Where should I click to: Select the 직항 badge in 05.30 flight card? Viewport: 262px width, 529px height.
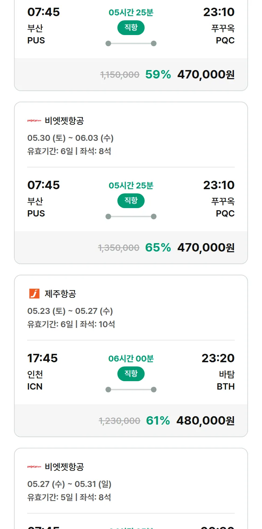131,201
